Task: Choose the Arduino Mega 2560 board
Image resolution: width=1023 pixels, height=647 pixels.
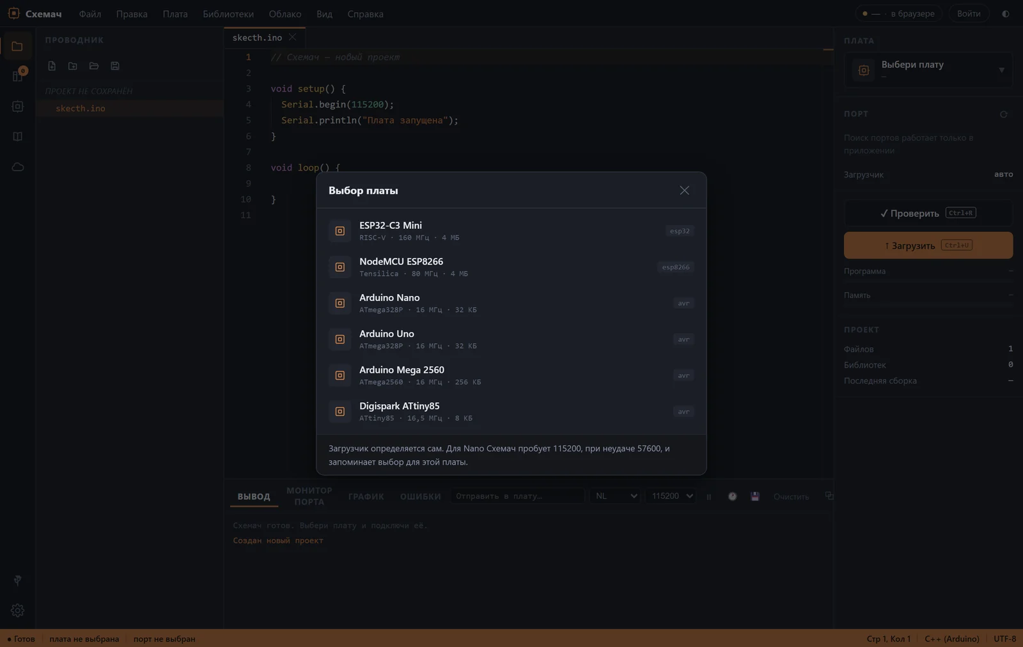Action: point(511,375)
